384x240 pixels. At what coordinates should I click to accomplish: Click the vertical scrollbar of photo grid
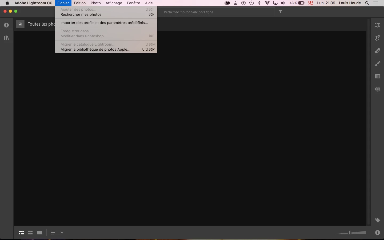(x=369, y=121)
